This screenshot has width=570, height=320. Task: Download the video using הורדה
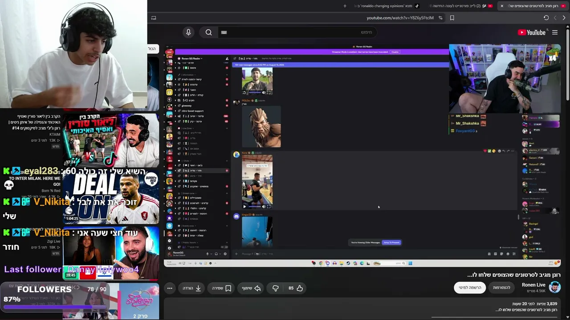[192, 288]
